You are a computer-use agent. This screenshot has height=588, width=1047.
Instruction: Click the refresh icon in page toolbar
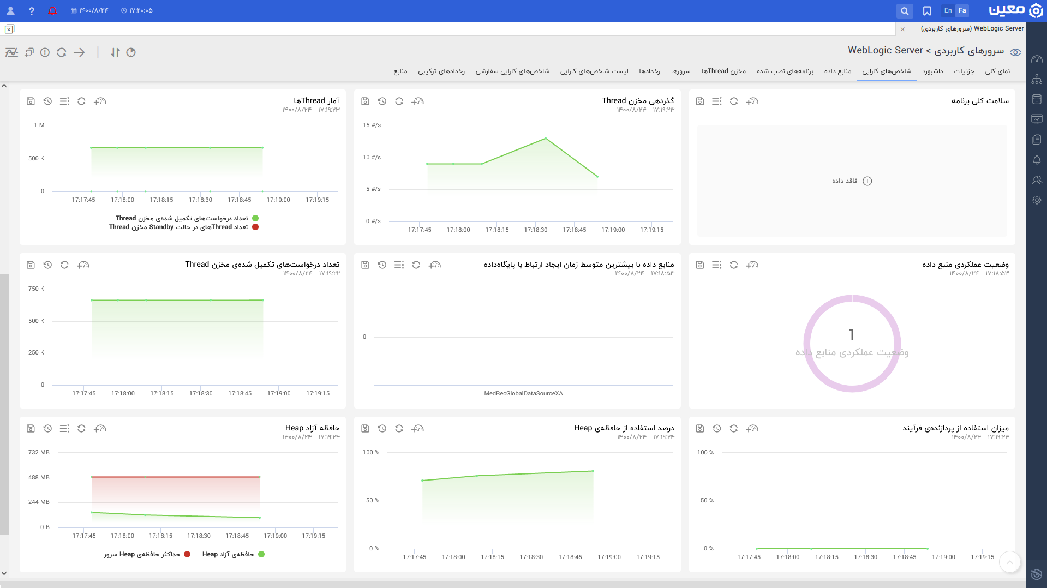(x=62, y=52)
